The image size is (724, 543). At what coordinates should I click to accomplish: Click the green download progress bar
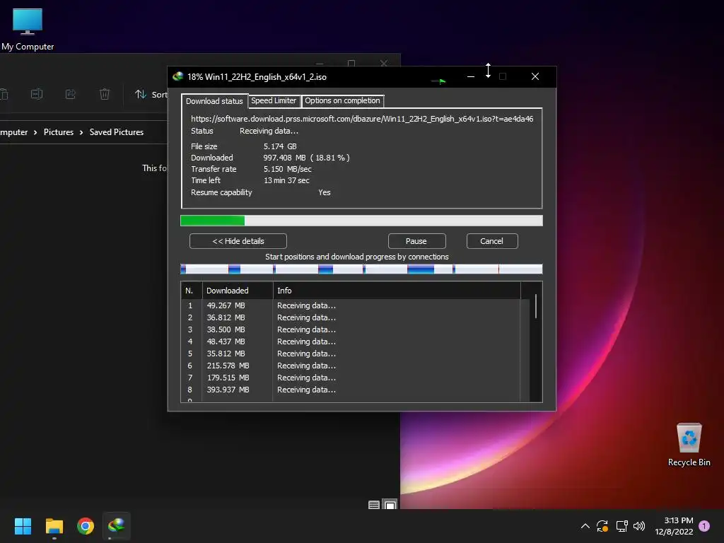click(361, 221)
